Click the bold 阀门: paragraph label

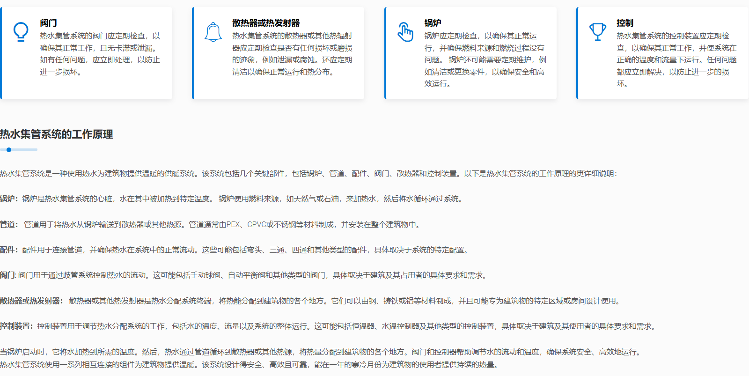8,275
